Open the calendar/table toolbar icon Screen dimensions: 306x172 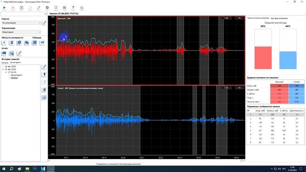tap(65, 8)
